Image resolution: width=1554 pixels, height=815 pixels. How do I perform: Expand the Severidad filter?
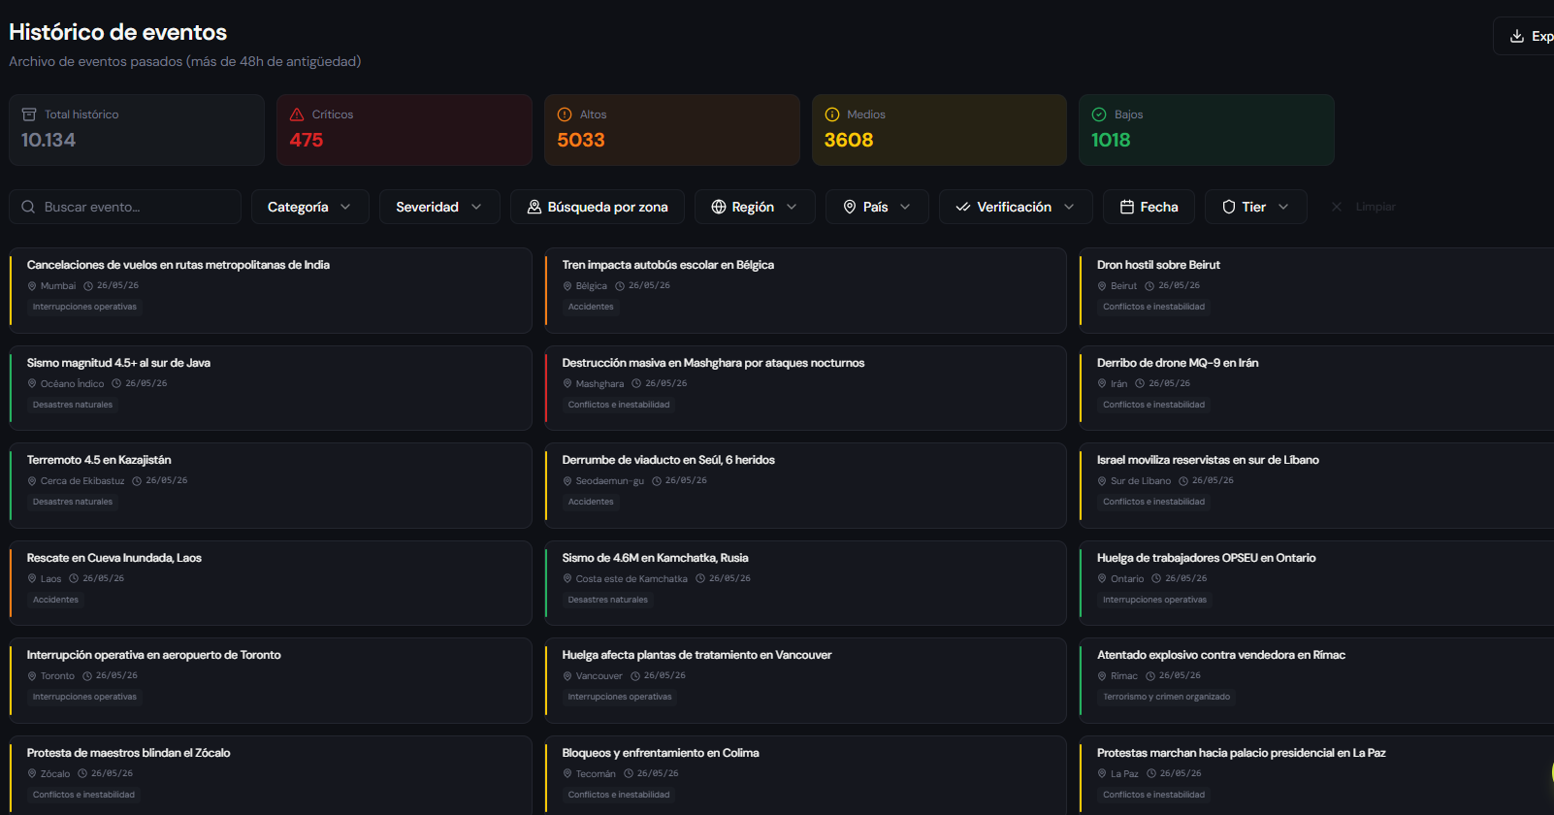click(x=439, y=207)
